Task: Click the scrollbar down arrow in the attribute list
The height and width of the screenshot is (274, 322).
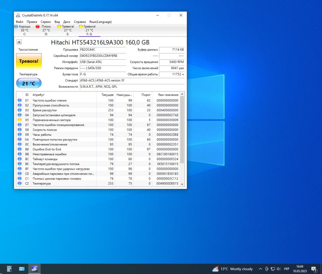Action: (x=182, y=184)
